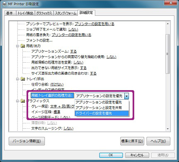Click プリンターの設定を用いる value for プレビューを表示

[x=94, y=24]
